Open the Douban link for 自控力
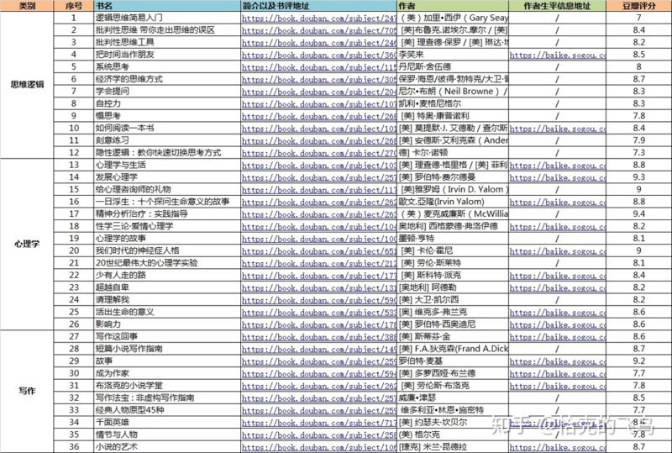The image size is (672, 453). point(319,104)
